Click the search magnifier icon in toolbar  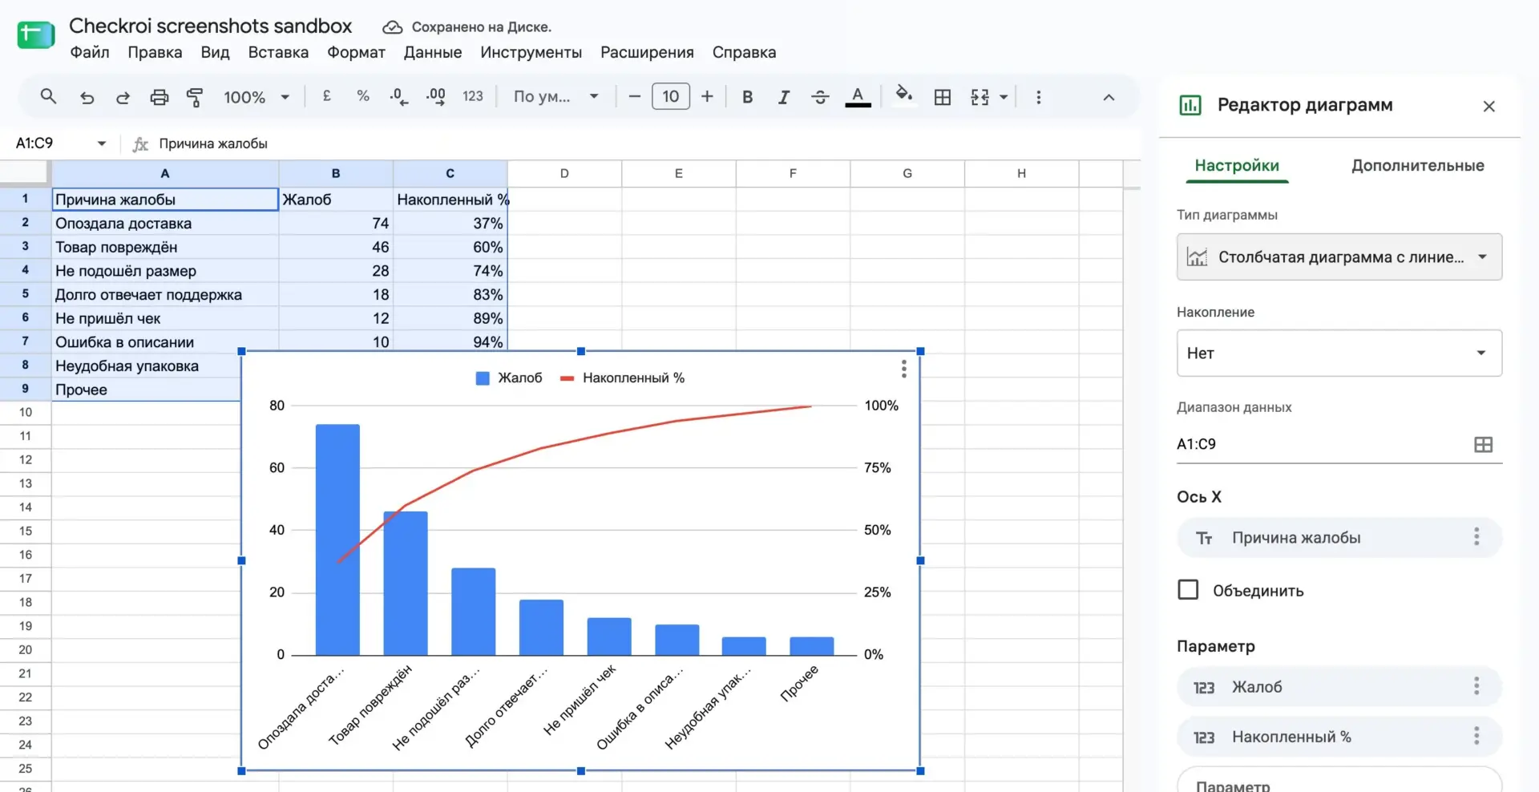(x=48, y=97)
